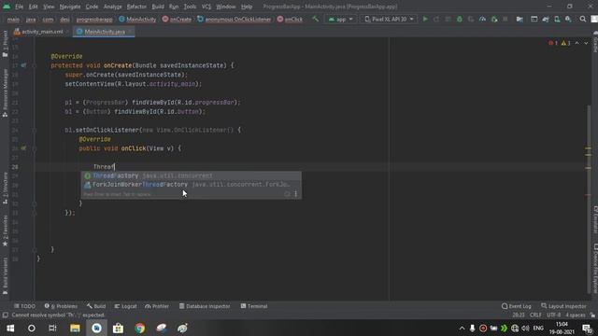The height and width of the screenshot is (336, 598).
Task: Toggle the Device File Explorer panel
Action: coord(595,268)
